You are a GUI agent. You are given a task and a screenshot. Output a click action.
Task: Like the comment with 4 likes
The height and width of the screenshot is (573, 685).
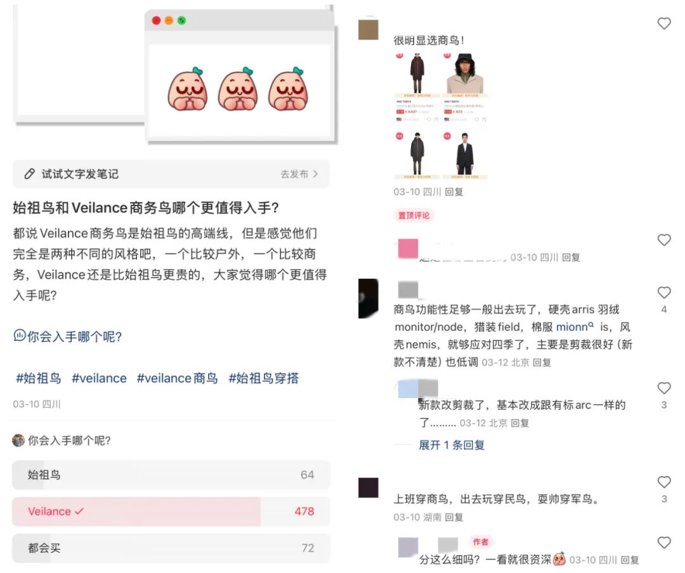(x=663, y=292)
